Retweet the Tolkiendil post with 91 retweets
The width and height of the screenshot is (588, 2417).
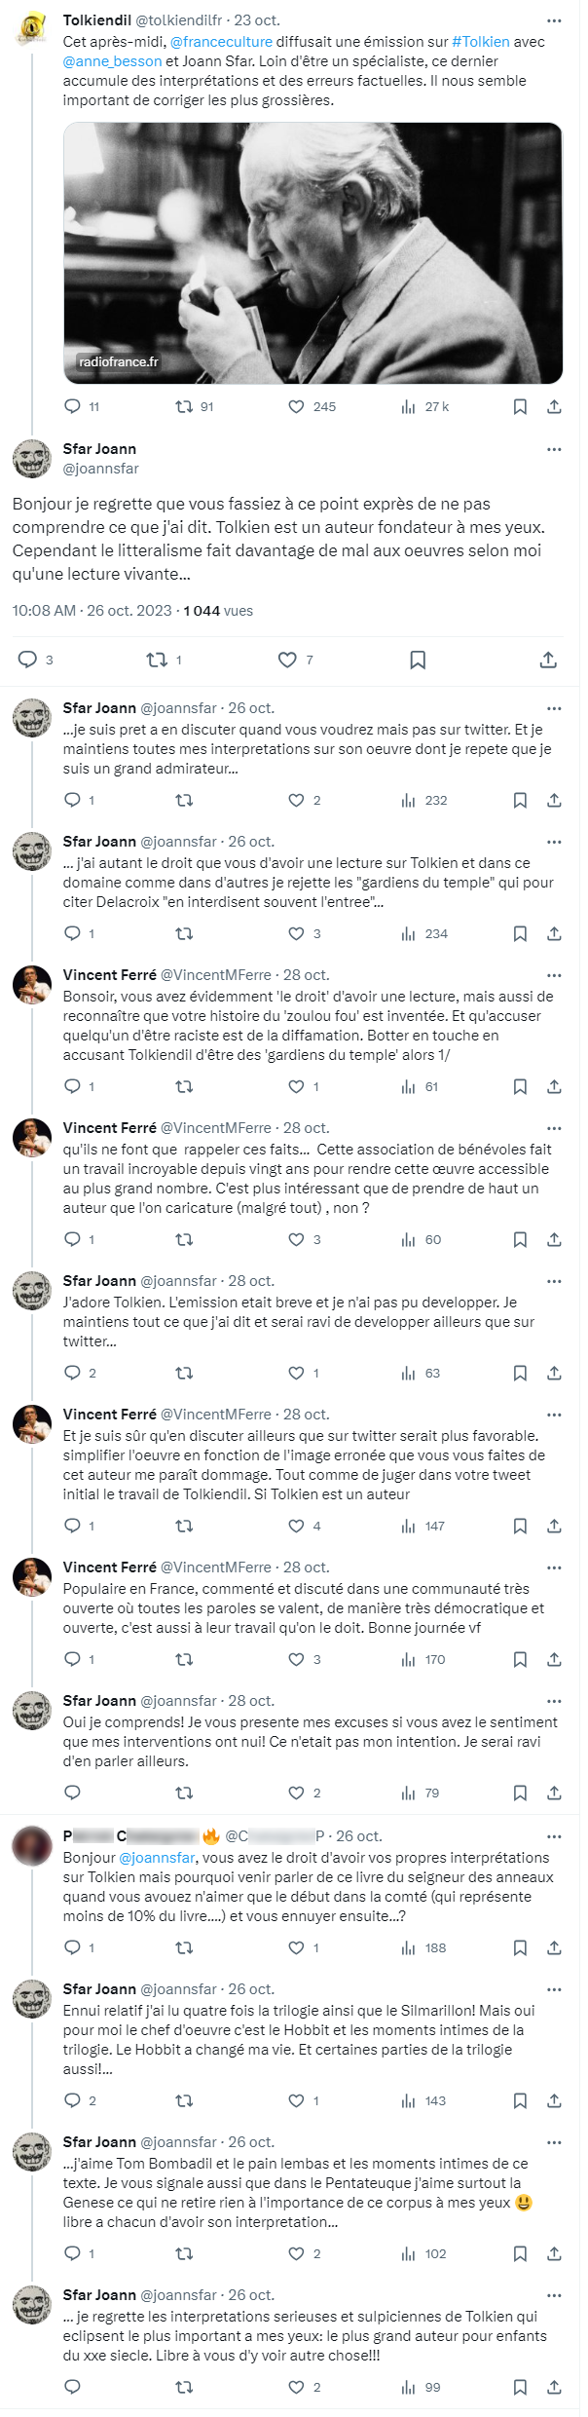(x=183, y=406)
